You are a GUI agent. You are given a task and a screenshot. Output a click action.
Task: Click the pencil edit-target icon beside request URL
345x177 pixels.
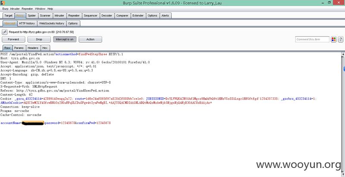(x=5, y=32)
